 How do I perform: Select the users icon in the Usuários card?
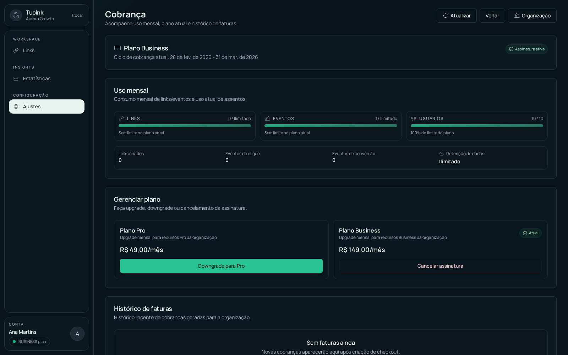[x=413, y=119]
